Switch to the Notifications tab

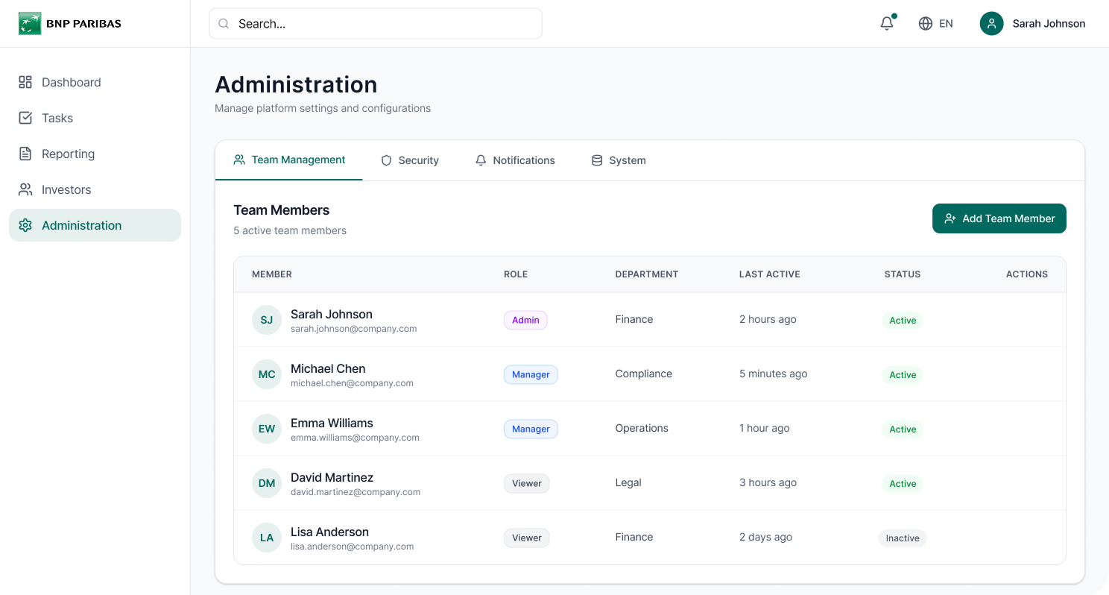tap(516, 160)
